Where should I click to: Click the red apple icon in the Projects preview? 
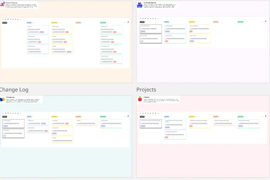[140, 99]
